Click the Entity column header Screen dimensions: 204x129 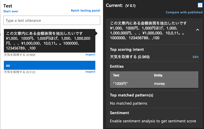pos(158,75)
